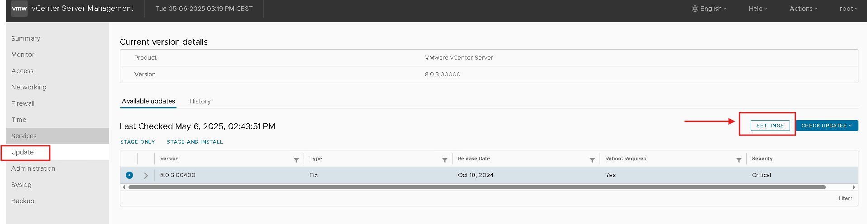Click the Yes reboot required cell
Screen dimensions: 867x224
tap(610, 175)
